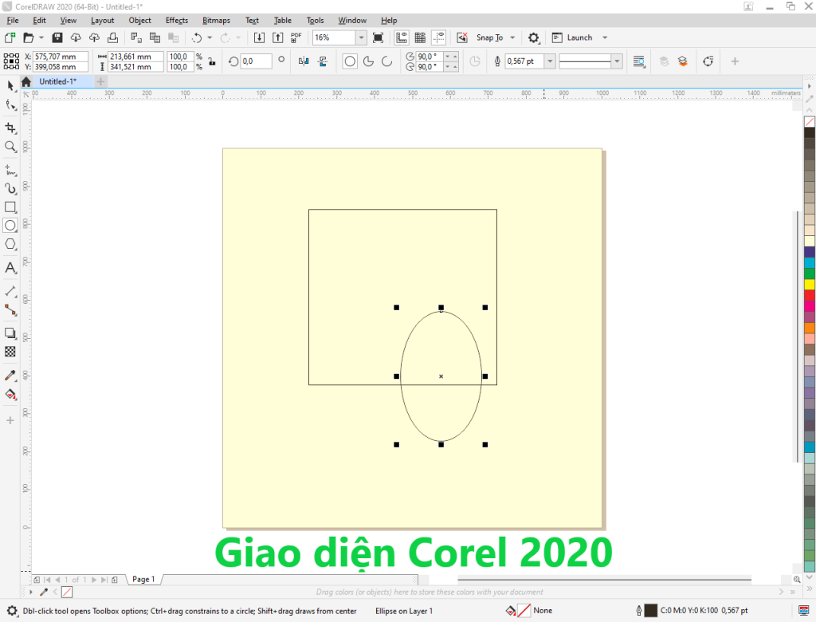
Task: Select the Freehand drawing tool
Action: coord(10,170)
